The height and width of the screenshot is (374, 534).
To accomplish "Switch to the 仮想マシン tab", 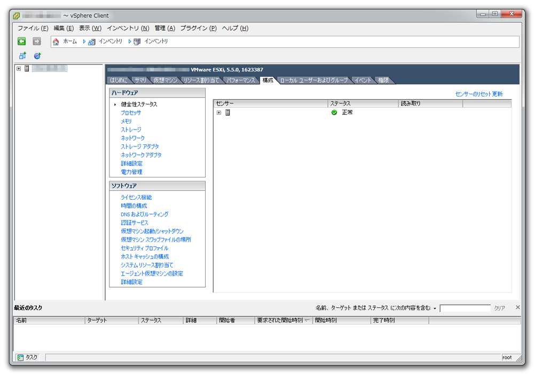I will pyautogui.click(x=165, y=80).
